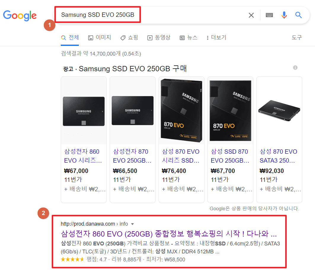The width and height of the screenshot is (315, 275).
Task: Expand the 더보기 more menu
Action: 216,38
